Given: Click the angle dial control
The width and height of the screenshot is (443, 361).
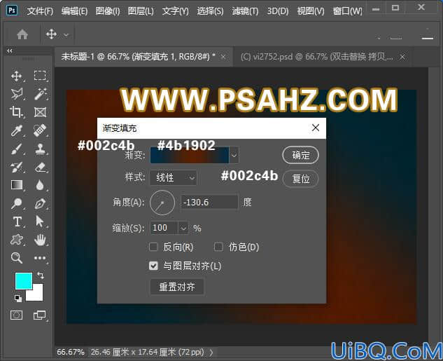Looking at the screenshot, I should (162, 203).
